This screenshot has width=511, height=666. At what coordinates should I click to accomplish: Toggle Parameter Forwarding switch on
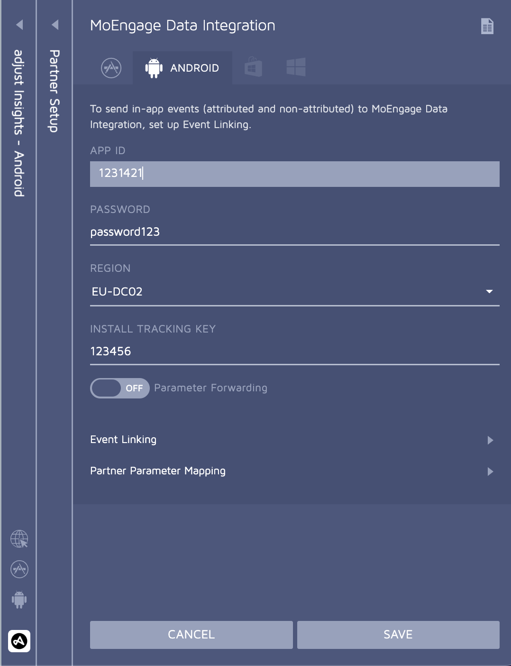point(120,388)
